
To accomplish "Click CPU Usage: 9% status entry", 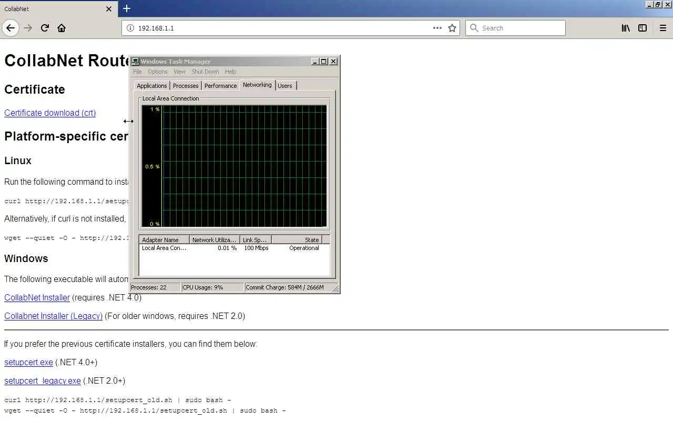I will (x=213, y=287).
